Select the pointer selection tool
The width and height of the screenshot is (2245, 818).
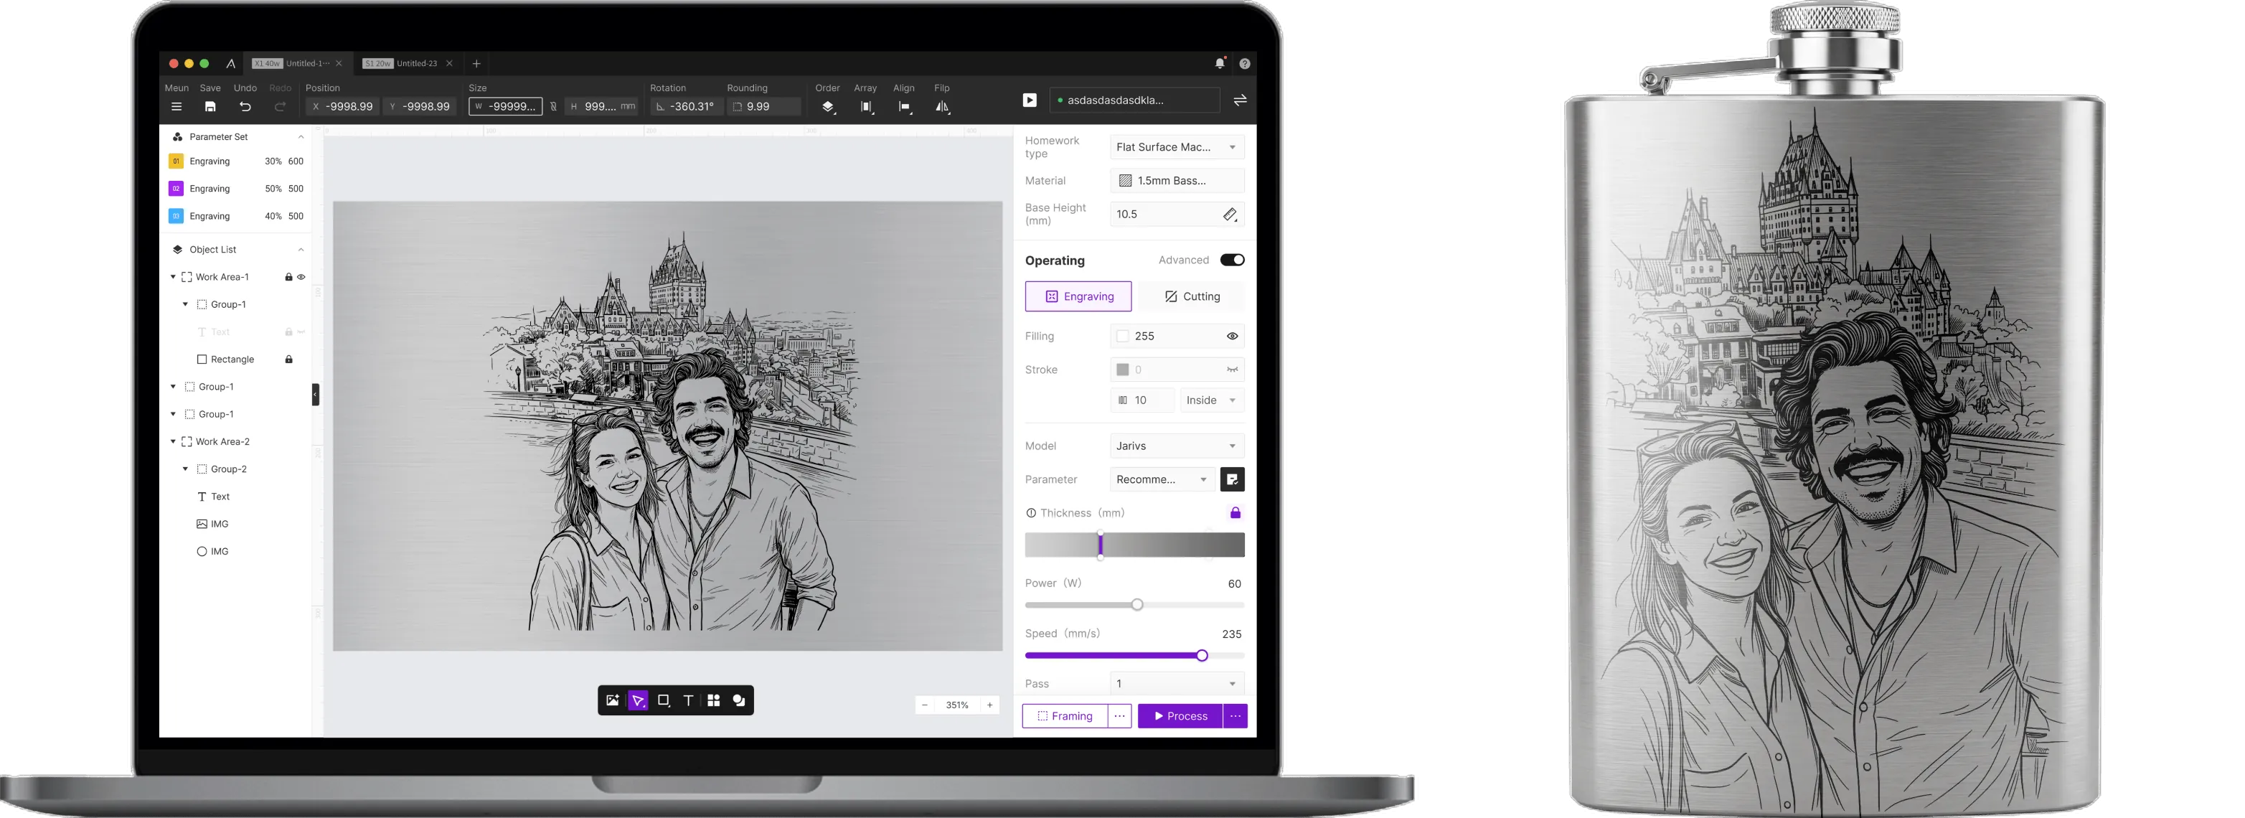click(x=638, y=700)
